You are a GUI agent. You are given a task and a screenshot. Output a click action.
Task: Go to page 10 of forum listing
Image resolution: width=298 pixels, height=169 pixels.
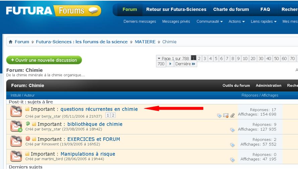tap(245, 58)
